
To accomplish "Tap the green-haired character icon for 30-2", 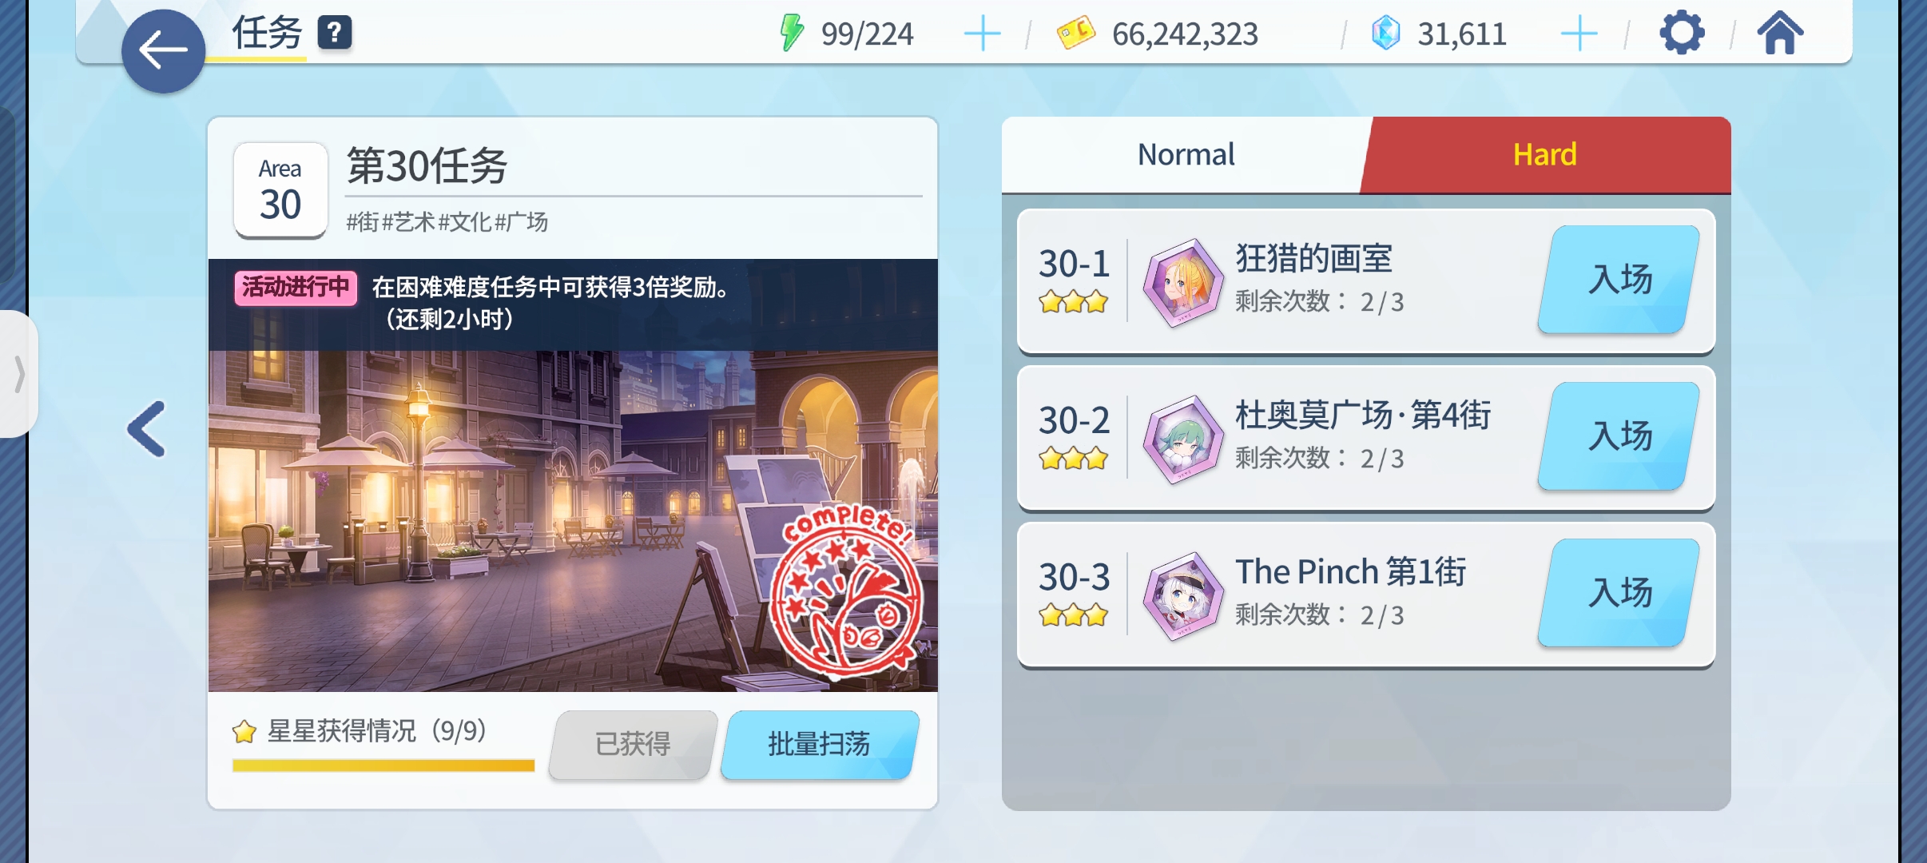I will coord(1183,439).
